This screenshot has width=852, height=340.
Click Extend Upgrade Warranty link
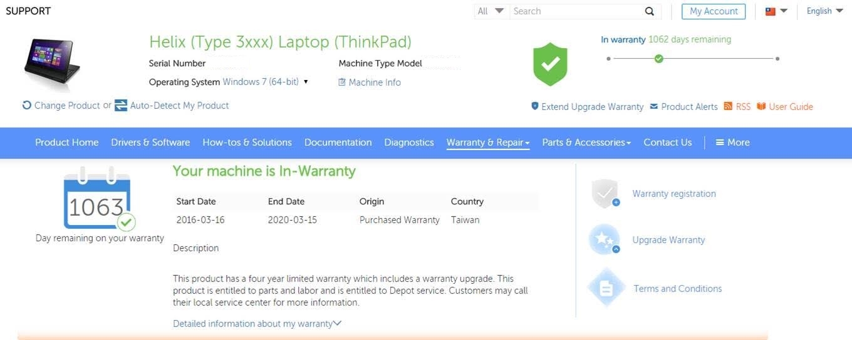pos(593,107)
